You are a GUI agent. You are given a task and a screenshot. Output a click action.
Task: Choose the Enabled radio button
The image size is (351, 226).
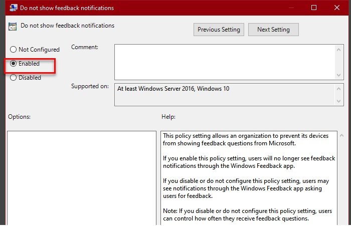coord(14,64)
